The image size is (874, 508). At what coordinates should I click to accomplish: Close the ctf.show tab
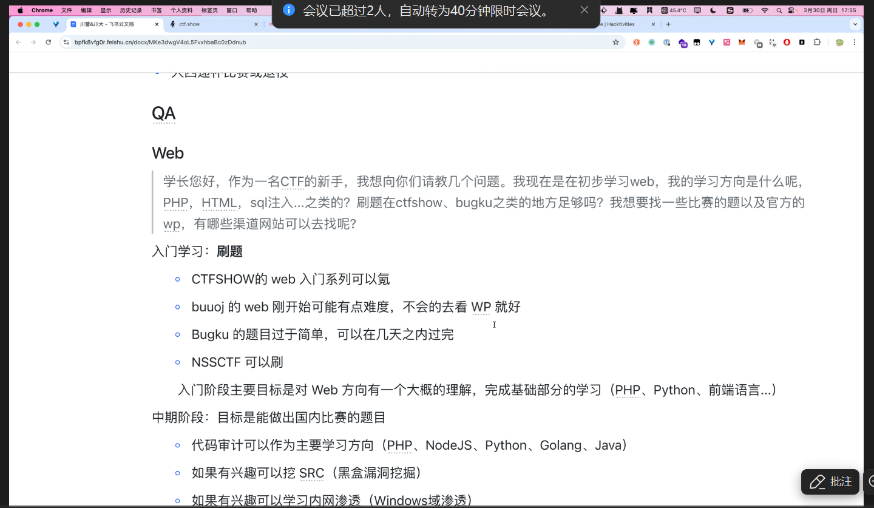coord(256,24)
